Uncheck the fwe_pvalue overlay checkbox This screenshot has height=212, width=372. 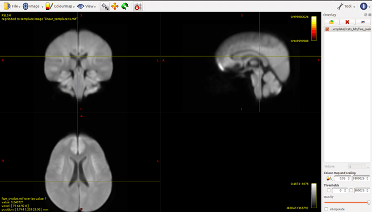pyautogui.click(x=327, y=29)
